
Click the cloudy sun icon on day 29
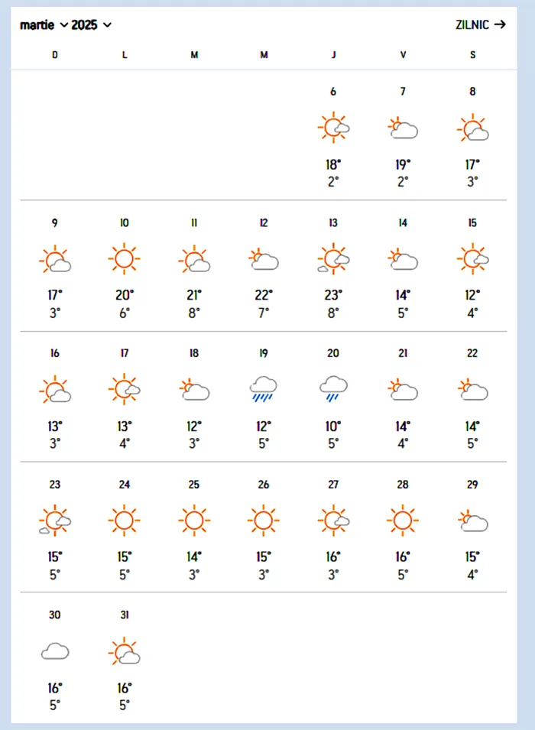472,521
